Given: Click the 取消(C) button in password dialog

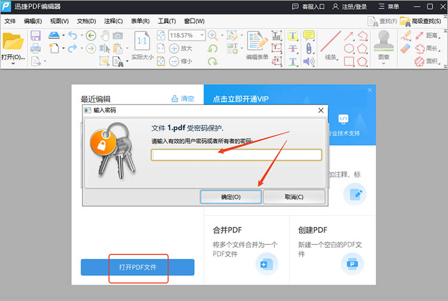Looking at the screenshot, I should click(294, 196).
